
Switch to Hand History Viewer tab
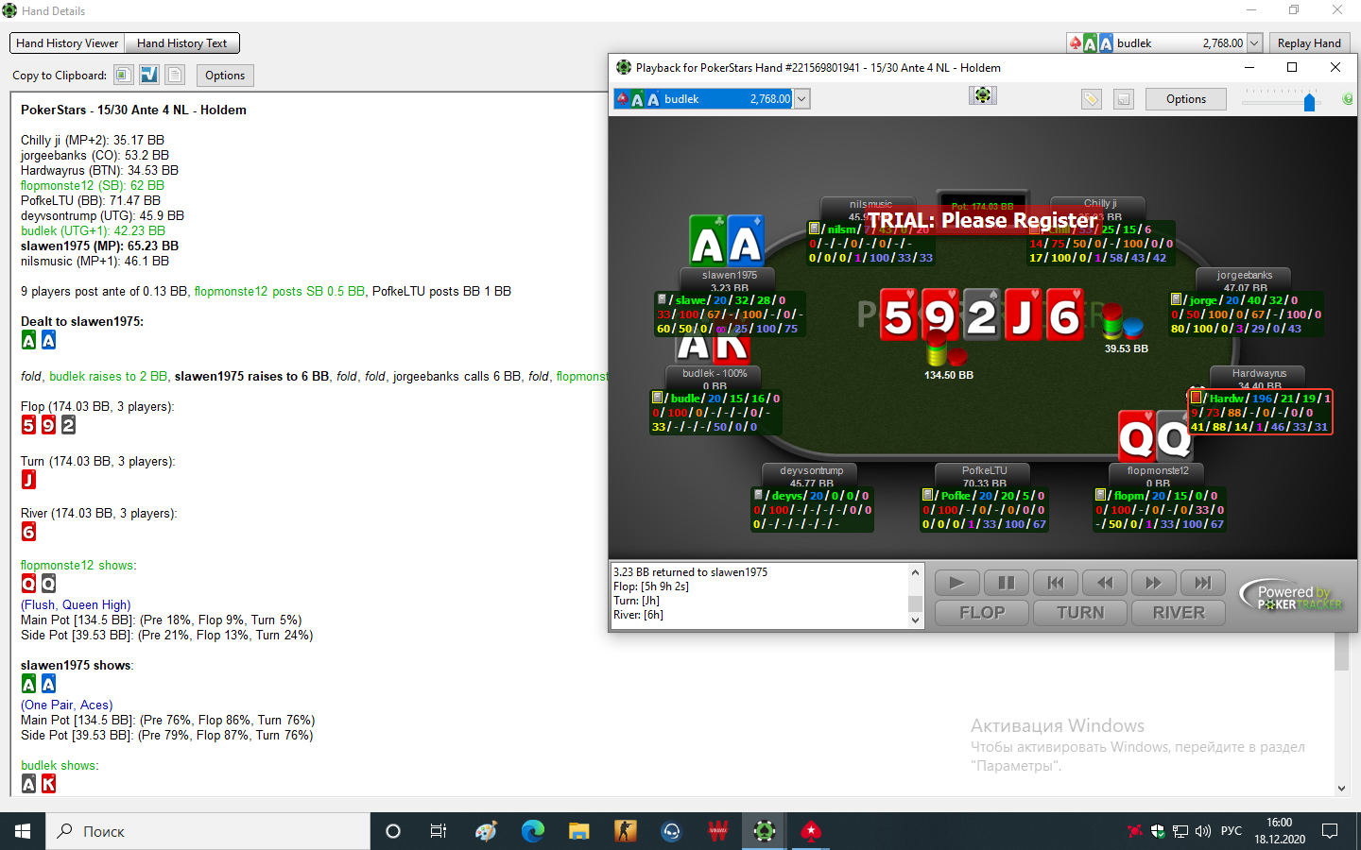click(x=67, y=43)
